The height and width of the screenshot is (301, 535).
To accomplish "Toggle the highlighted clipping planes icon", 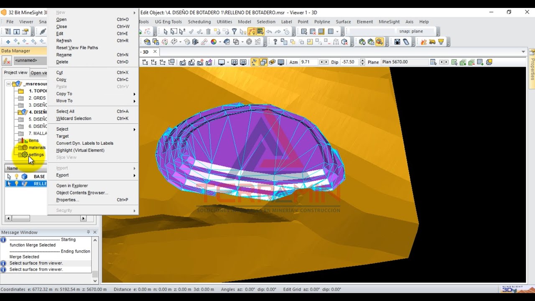I will point(263,62).
